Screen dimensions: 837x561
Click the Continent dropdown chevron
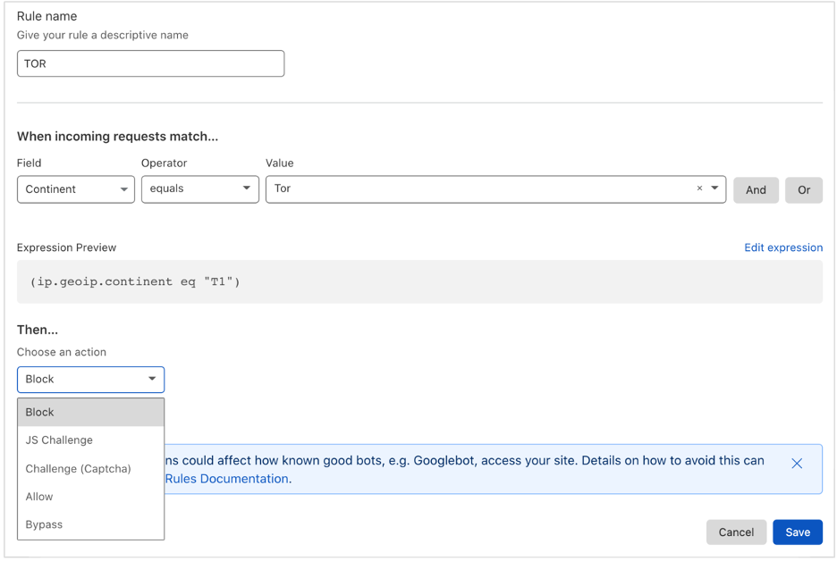[124, 189]
